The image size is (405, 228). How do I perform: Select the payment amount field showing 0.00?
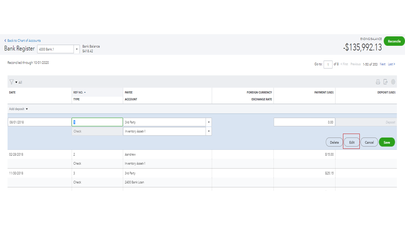[304, 122]
